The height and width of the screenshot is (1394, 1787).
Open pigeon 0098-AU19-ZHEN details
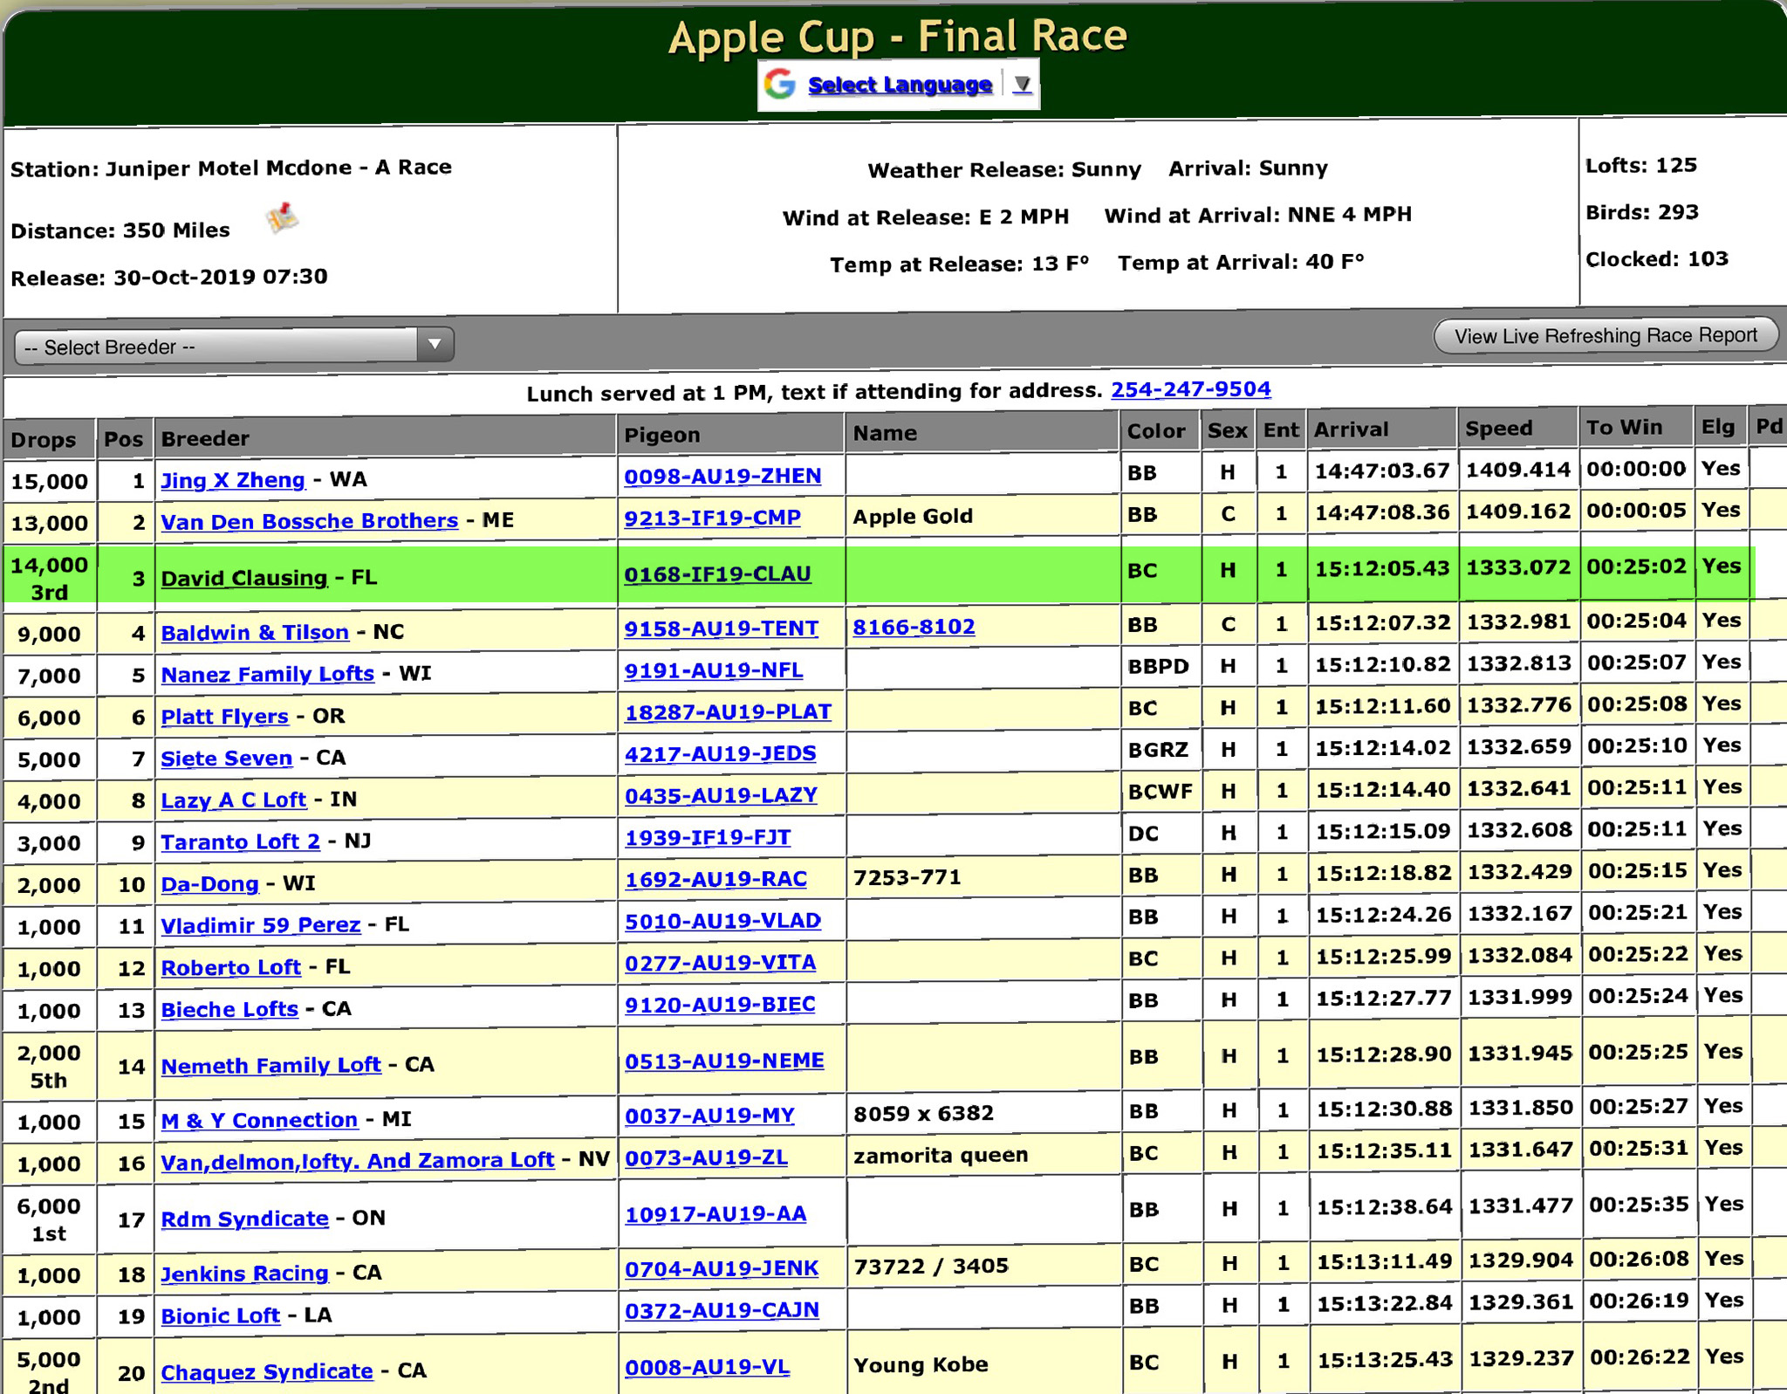722,476
